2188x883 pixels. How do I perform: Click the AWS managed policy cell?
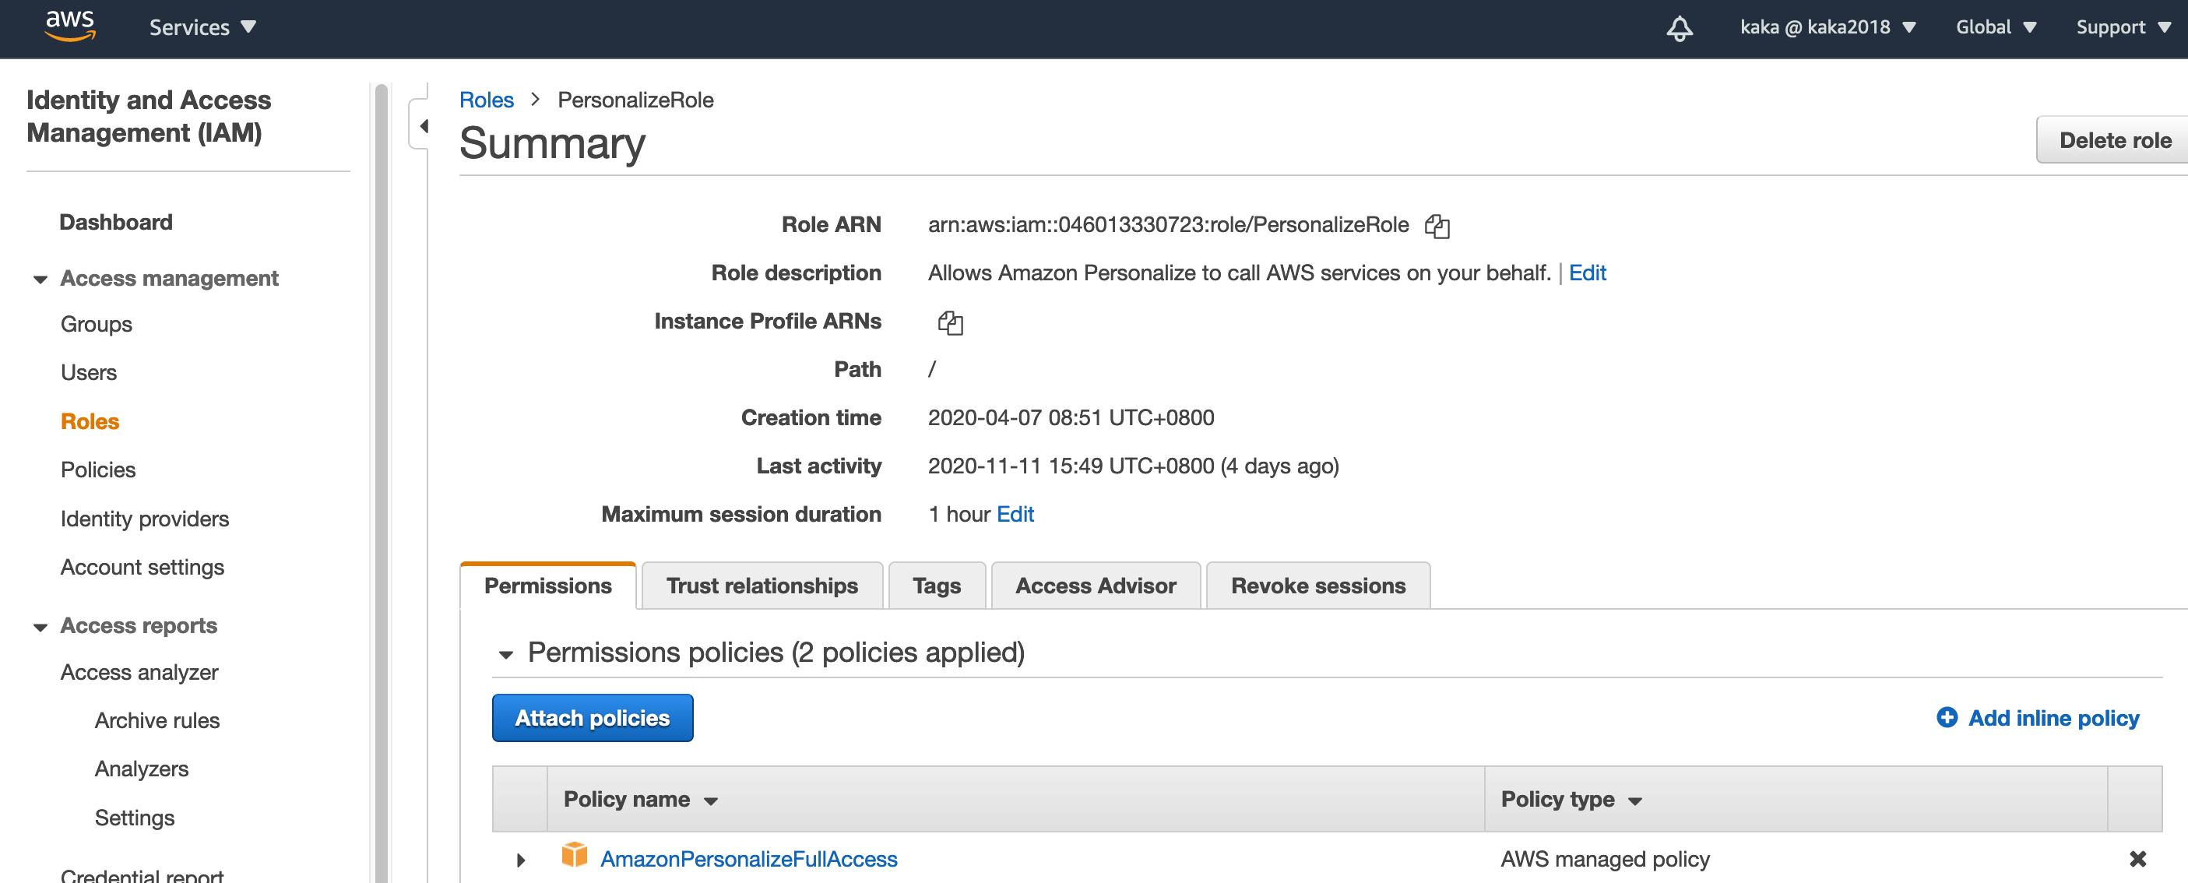(1605, 859)
